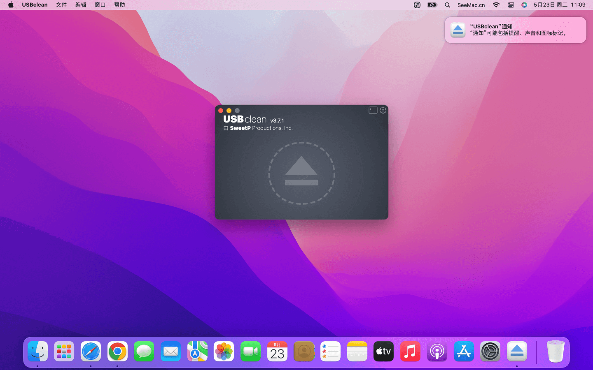Open the 文件 menu
The height and width of the screenshot is (370, 593).
[61, 5]
